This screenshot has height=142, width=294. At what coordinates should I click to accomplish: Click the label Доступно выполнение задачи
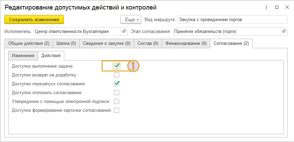pos(43,66)
